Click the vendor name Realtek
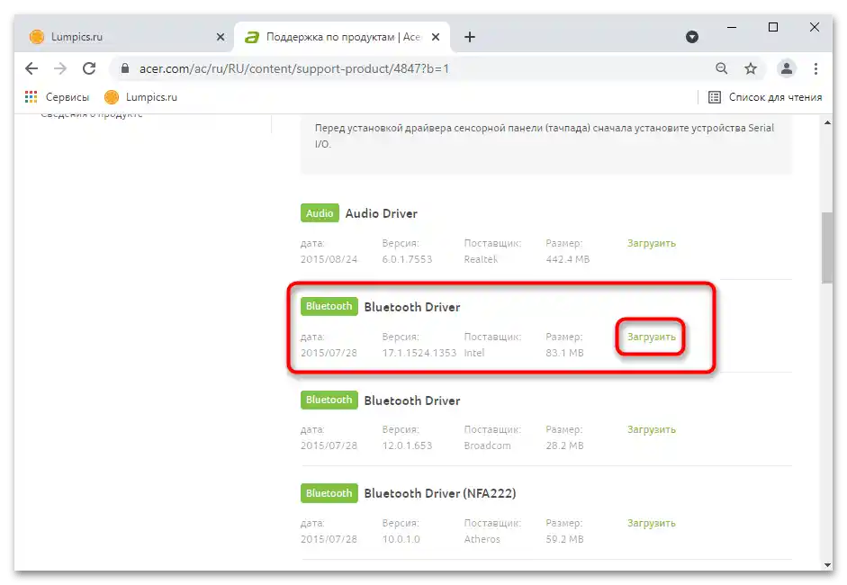 pos(481,259)
